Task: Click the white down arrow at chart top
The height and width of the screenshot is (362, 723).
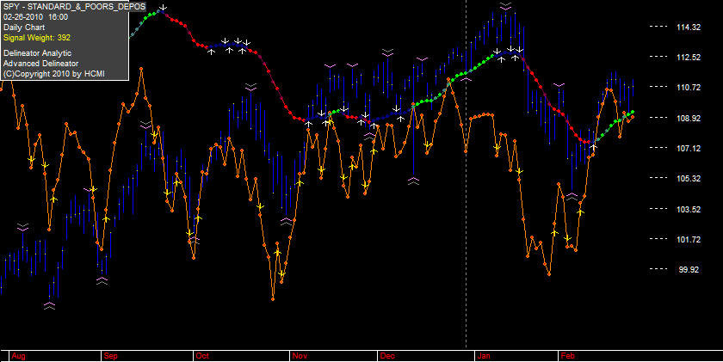Action: pyautogui.click(x=164, y=8)
